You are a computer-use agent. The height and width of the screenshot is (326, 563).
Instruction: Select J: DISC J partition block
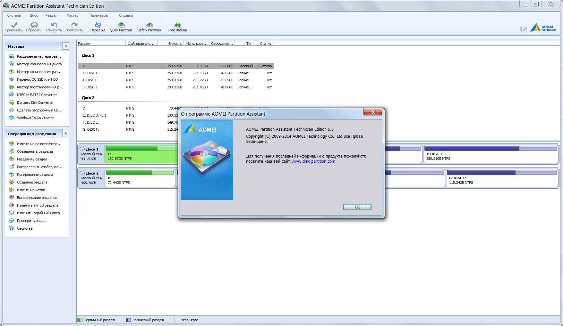491,154
